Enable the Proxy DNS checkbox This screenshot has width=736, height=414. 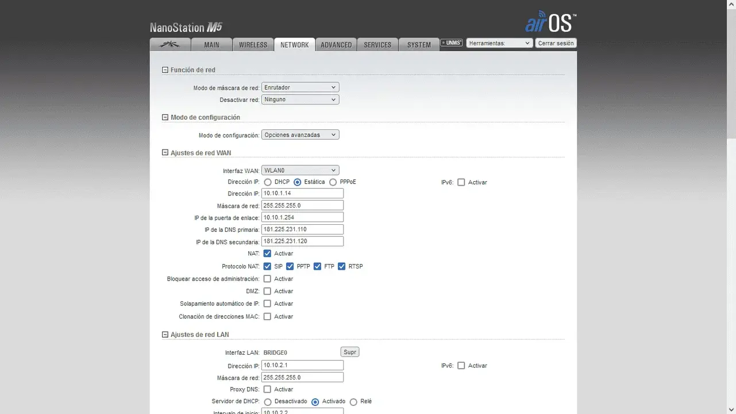pyautogui.click(x=267, y=389)
